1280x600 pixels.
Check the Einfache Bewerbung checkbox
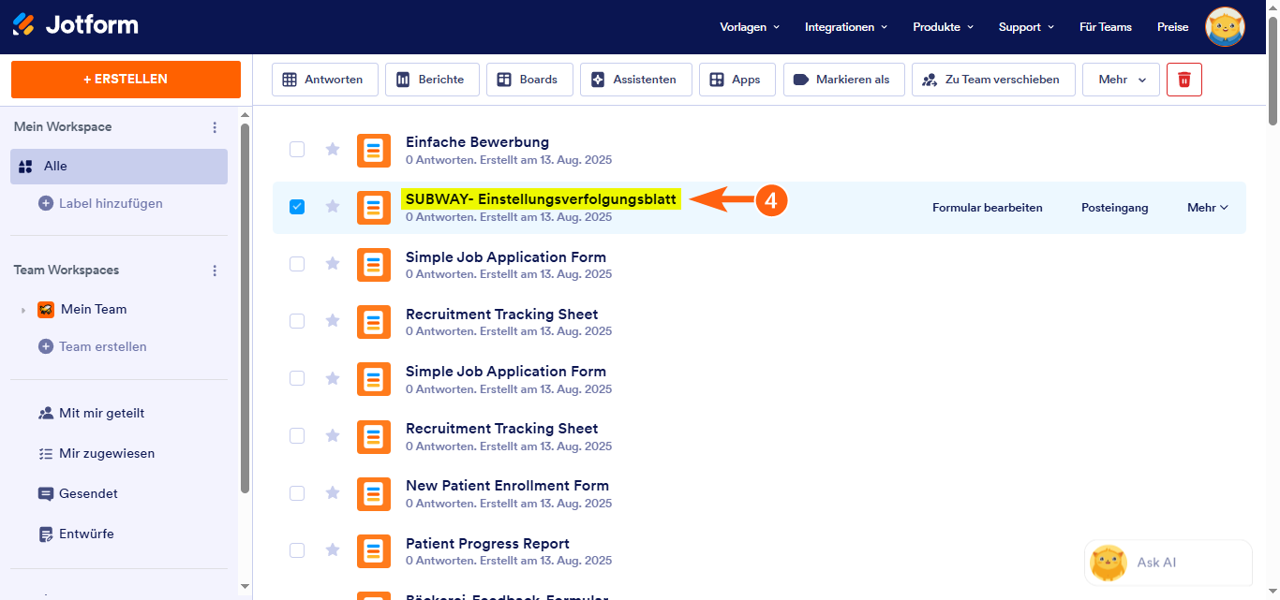click(x=297, y=149)
